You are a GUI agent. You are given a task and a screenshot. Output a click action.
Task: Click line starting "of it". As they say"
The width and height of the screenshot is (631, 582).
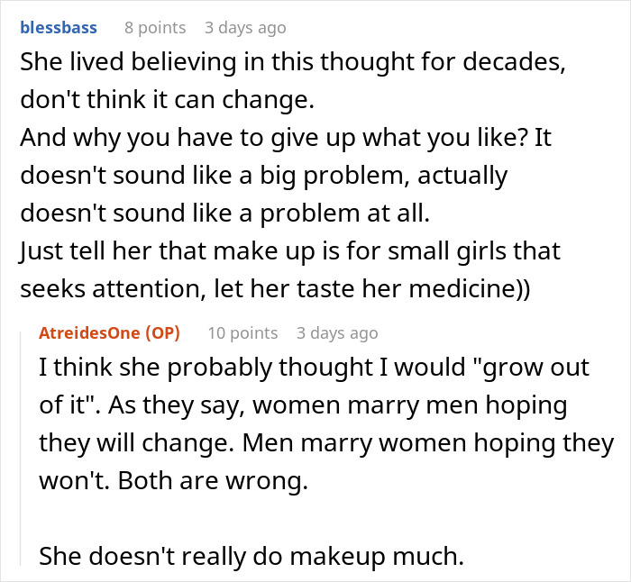303,405
